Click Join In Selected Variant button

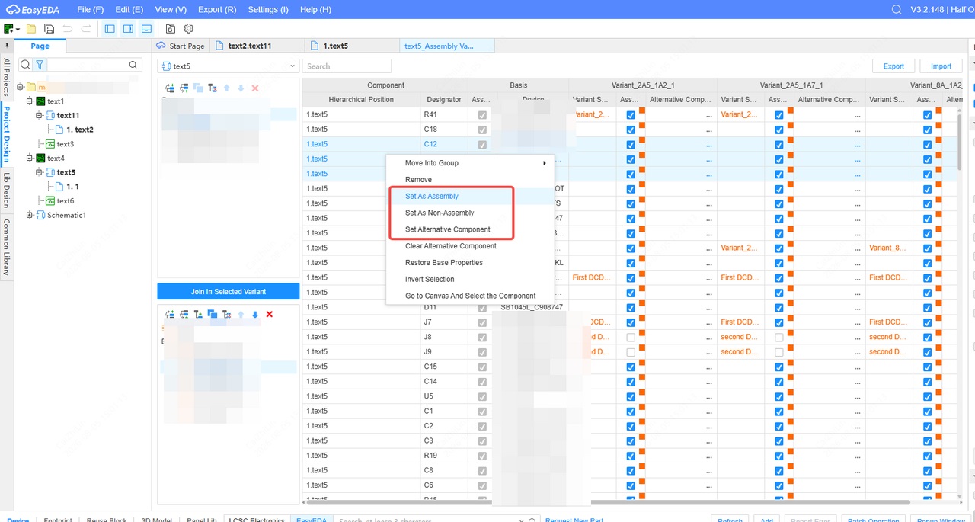click(228, 291)
